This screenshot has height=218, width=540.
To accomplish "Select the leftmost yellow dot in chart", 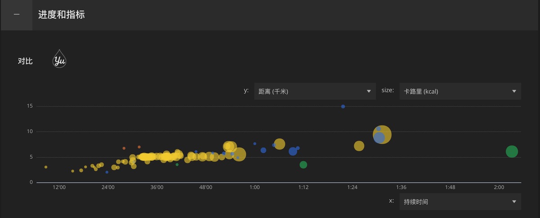I will (x=46, y=167).
